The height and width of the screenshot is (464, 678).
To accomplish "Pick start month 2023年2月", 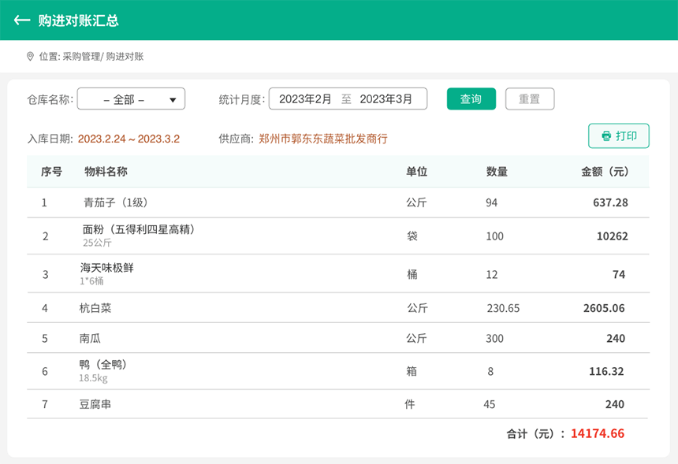I will click(x=305, y=99).
